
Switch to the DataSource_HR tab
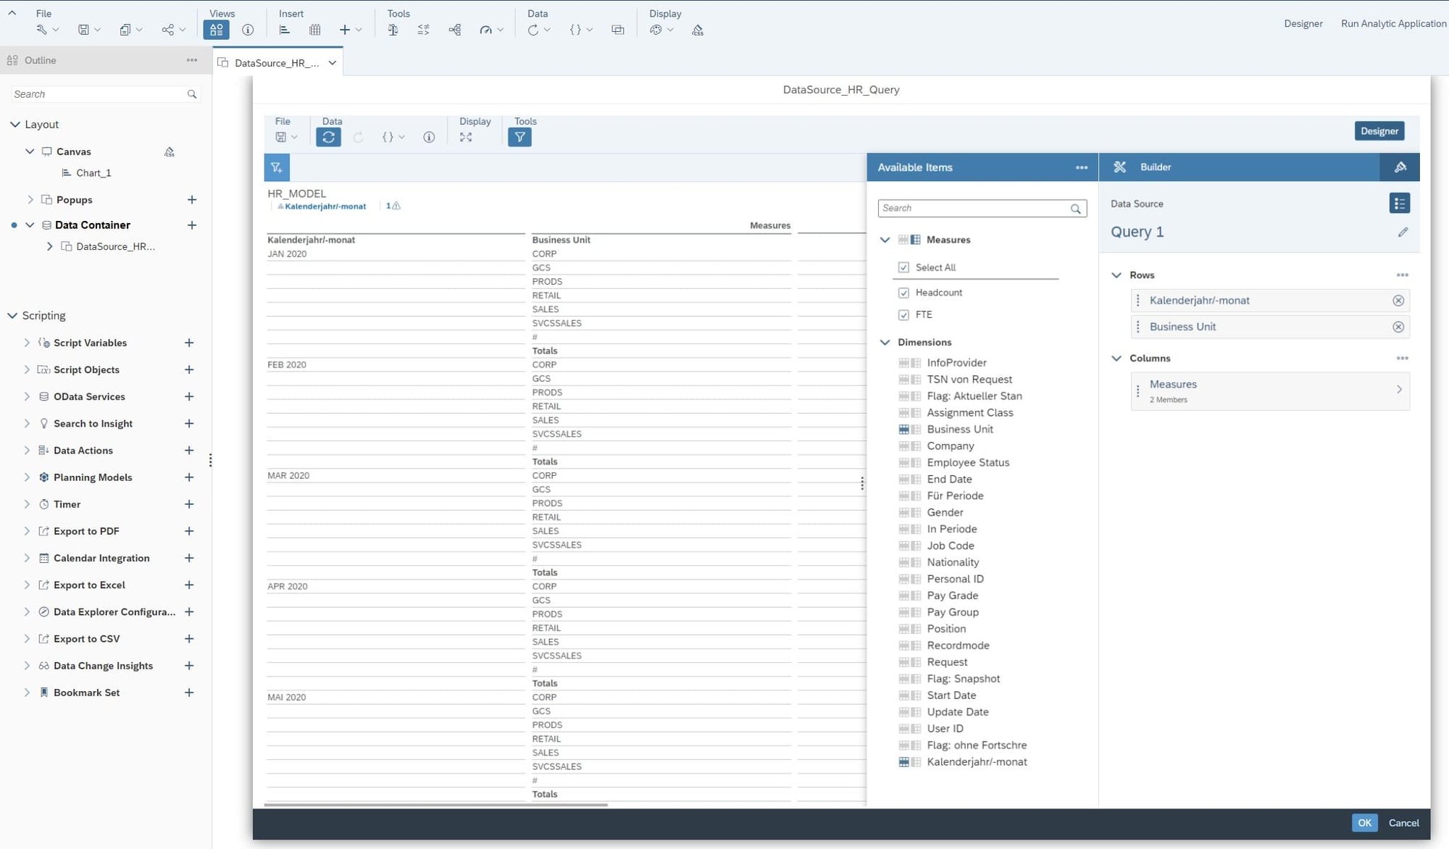275,62
